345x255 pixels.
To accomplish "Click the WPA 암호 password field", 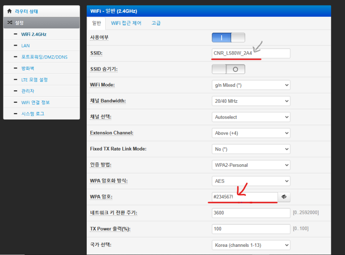I will (x=241, y=197).
